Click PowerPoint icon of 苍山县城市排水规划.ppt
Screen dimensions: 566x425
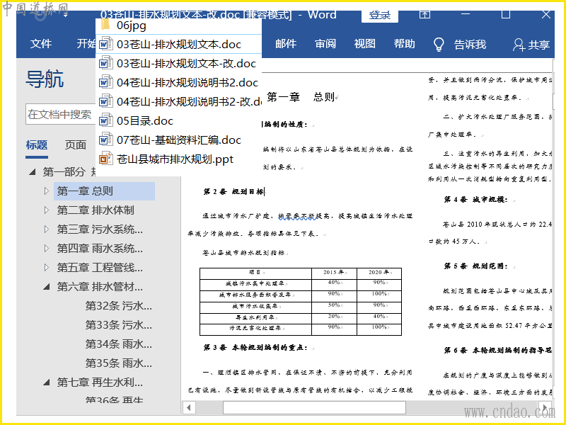point(105,159)
